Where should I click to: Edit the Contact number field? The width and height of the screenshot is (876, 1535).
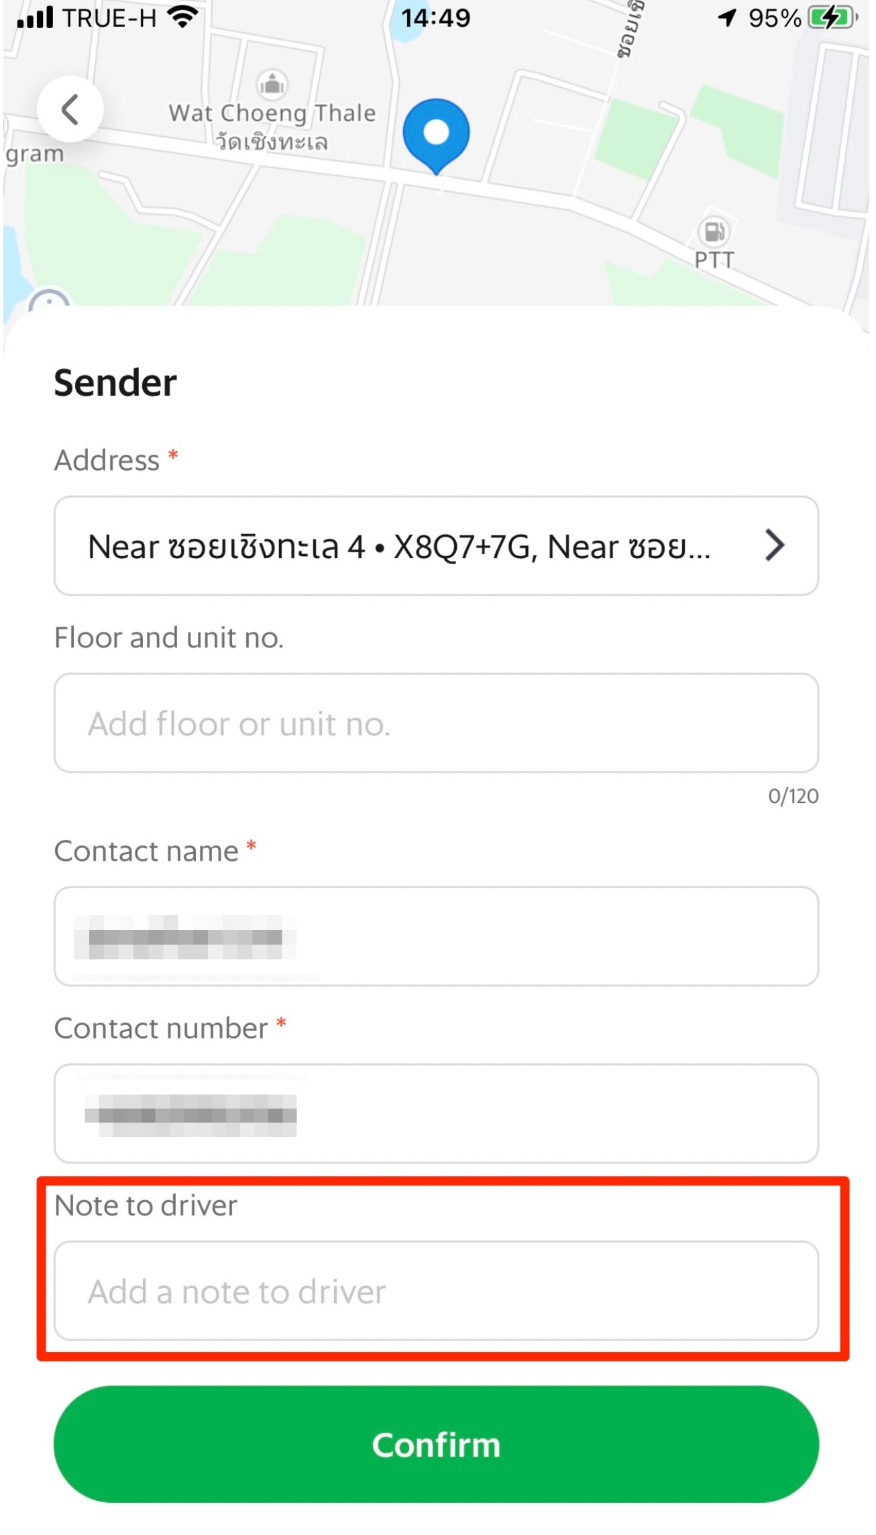(436, 1114)
